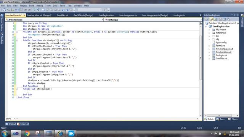244x137 pixels.
Task: Switch to the UserRegistration tab
Action: 106,15
